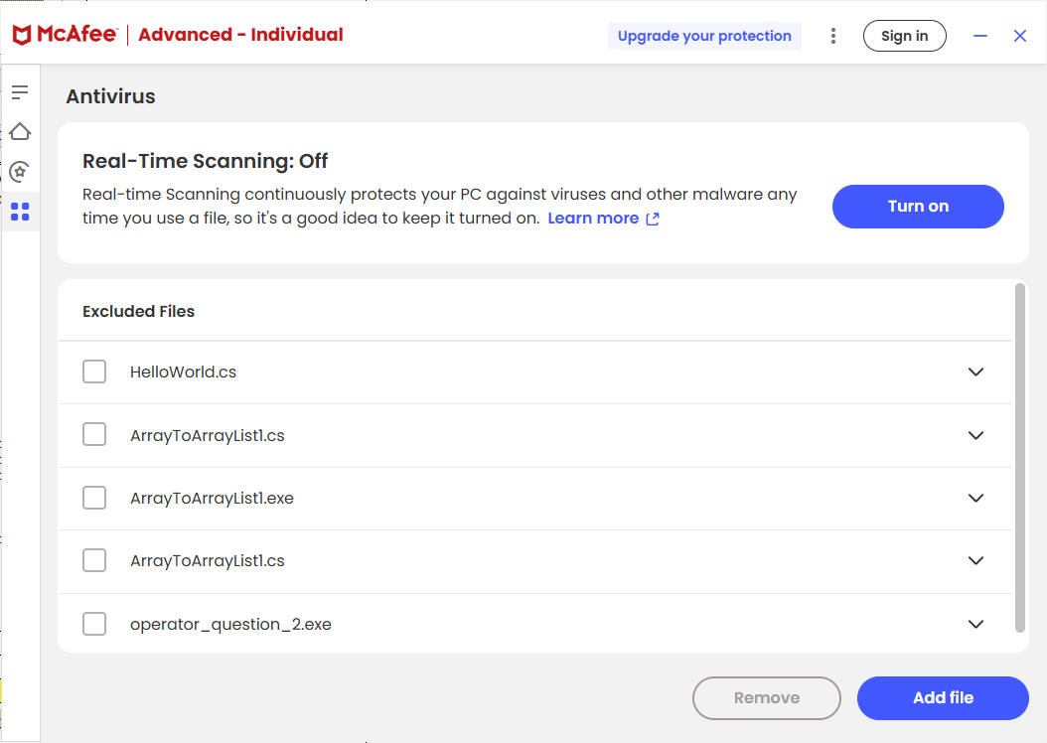Open the protection score star icon

pyautogui.click(x=20, y=172)
